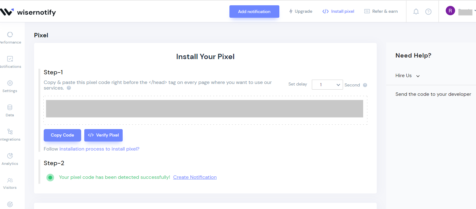Open the Visitors panel

(x=10, y=183)
